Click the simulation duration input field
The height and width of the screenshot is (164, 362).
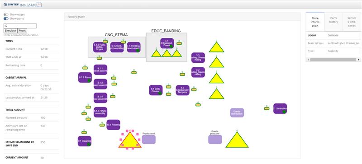[x=20, y=26]
